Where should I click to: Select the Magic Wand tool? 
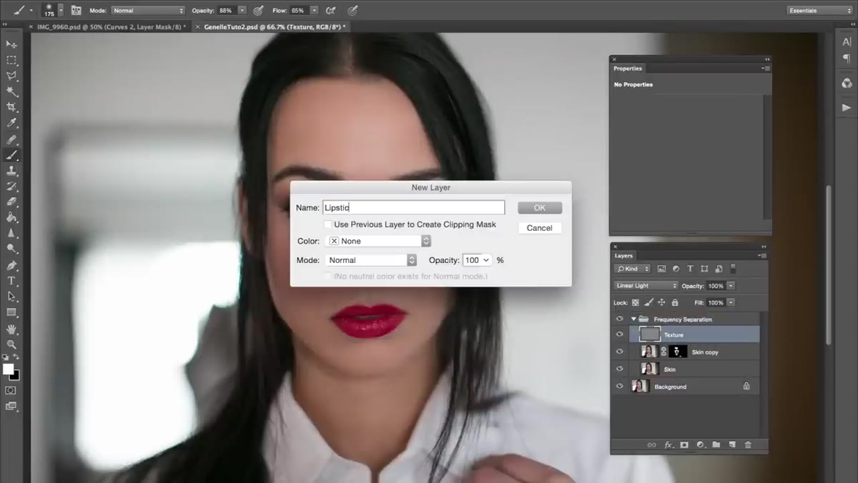(x=12, y=91)
